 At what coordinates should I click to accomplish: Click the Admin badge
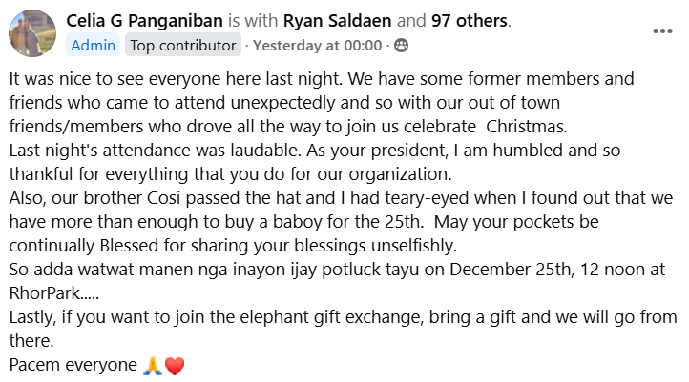pyautogui.click(x=94, y=45)
